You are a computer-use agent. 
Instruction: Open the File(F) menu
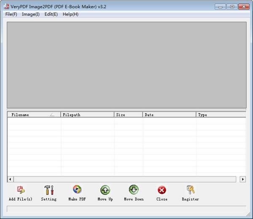[x=11, y=14]
